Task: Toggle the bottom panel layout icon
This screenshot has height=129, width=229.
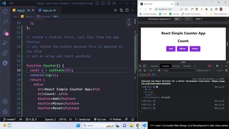Action: click(103, 3)
